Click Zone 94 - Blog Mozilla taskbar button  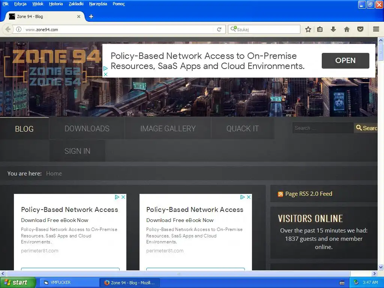[130, 283]
